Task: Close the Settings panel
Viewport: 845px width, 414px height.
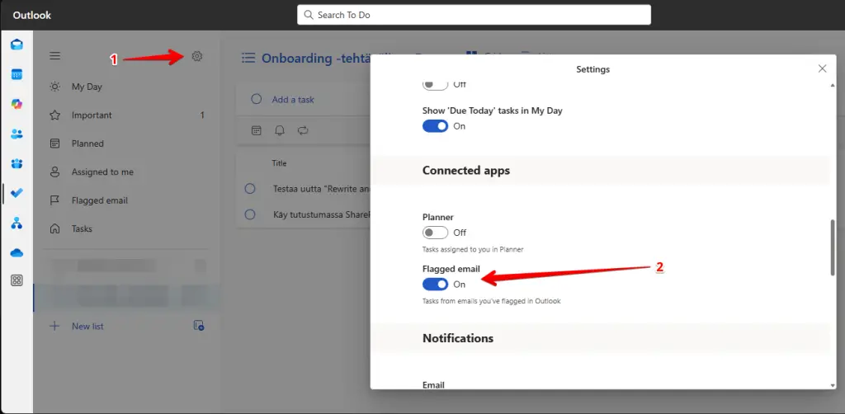Action: 822,68
